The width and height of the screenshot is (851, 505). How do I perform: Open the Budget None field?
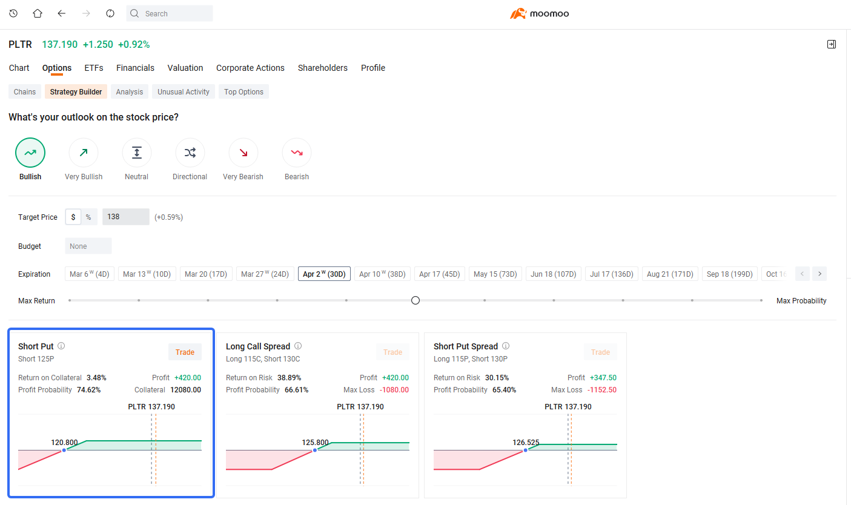[x=88, y=246]
